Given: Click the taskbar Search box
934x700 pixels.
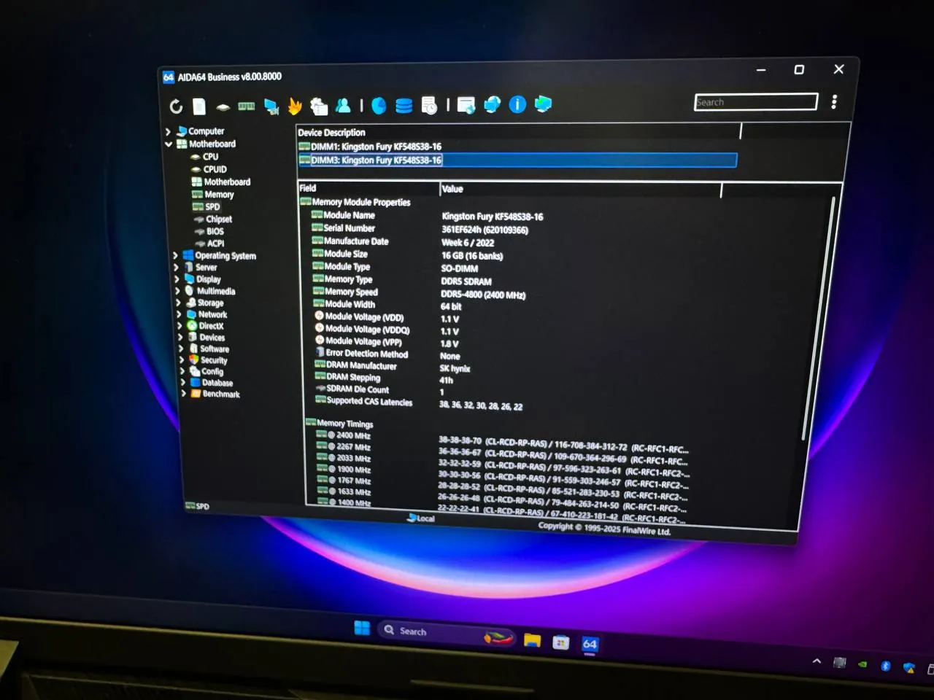Looking at the screenshot, I should tap(446, 633).
